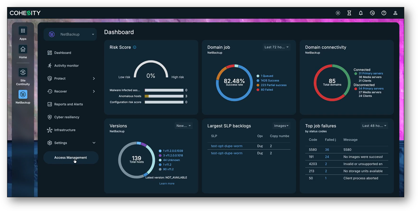This screenshot has width=418, height=211.
Task: Click failed jobs count 24 for code 191
Action: 327,157
